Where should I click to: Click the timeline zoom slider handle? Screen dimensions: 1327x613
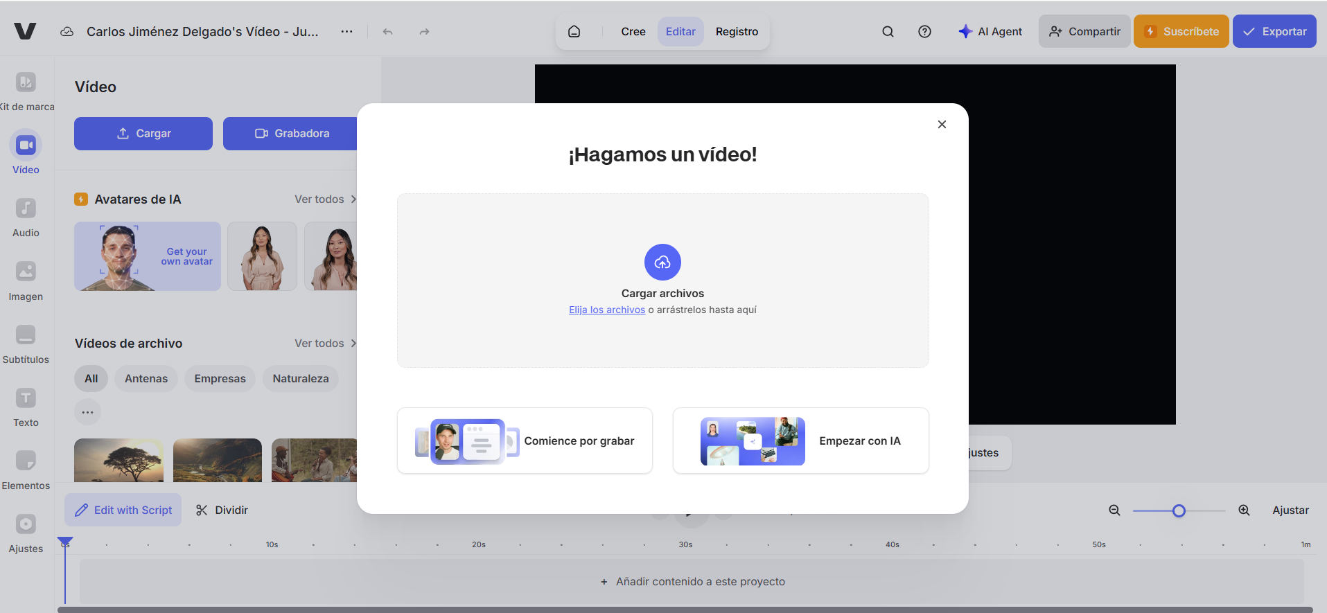1179,511
